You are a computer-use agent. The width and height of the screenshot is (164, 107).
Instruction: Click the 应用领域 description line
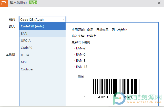tap(99, 30)
